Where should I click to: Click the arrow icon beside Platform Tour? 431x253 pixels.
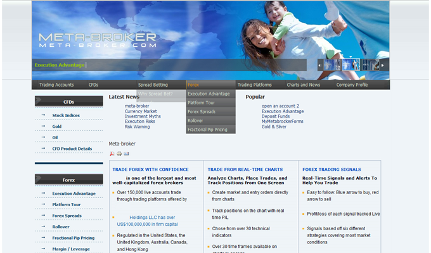[43, 205]
